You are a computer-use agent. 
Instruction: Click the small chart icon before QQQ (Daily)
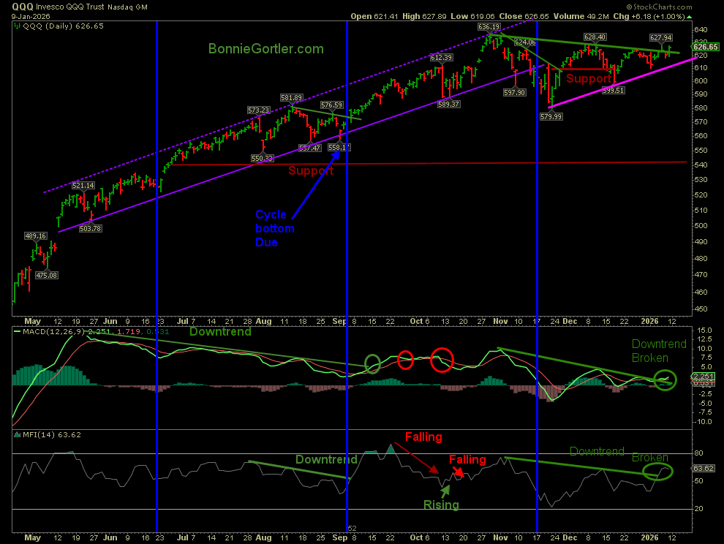(17, 26)
